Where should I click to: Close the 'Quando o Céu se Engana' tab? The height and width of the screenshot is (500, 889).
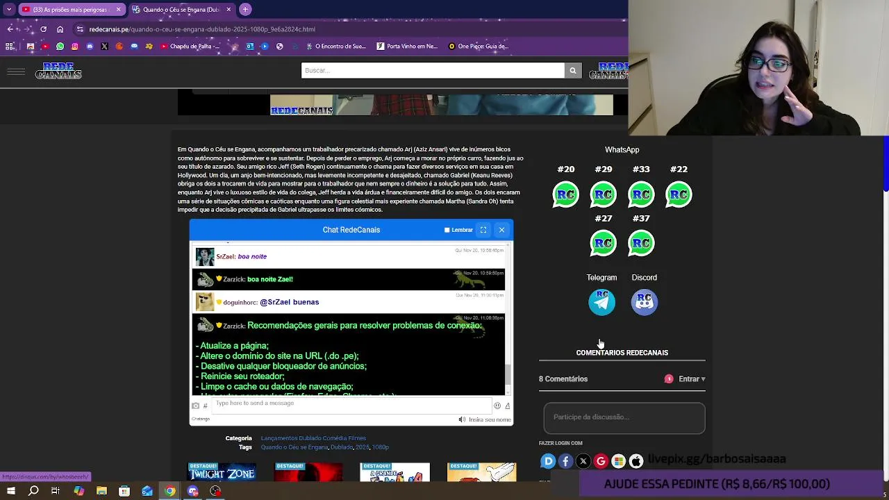tap(229, 10)
